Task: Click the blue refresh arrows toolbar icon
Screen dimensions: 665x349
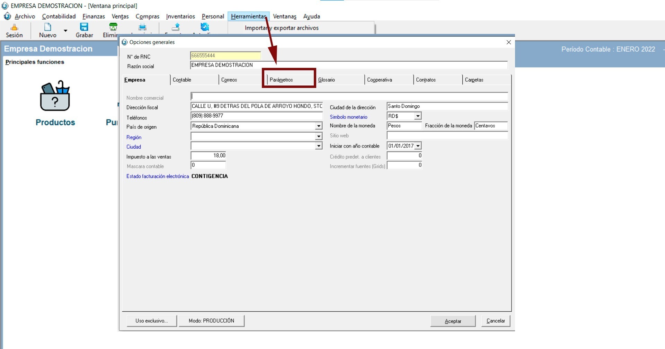Action: [x=205, y=27]
